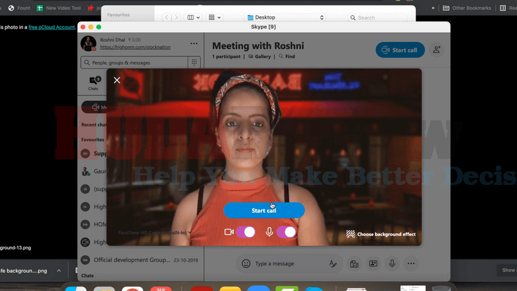Screen dimensions: 517x291
Task: Close the call preview overlay
Action: tap(117, 80)
